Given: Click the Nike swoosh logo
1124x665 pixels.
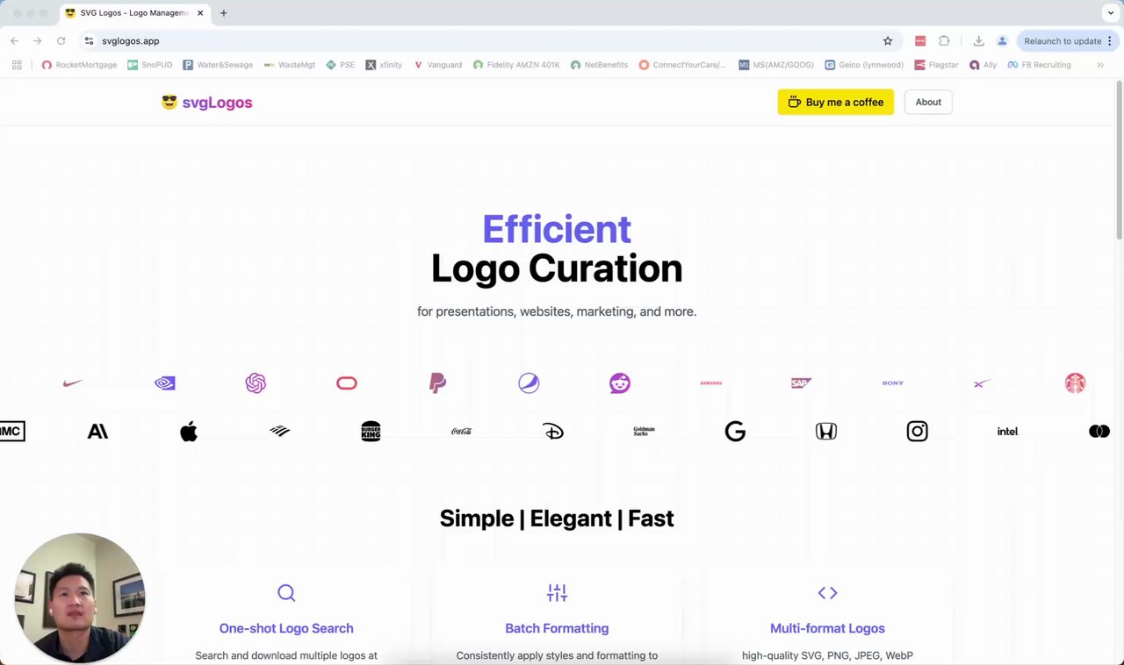Looking at the screenshot, I should 73,383.
